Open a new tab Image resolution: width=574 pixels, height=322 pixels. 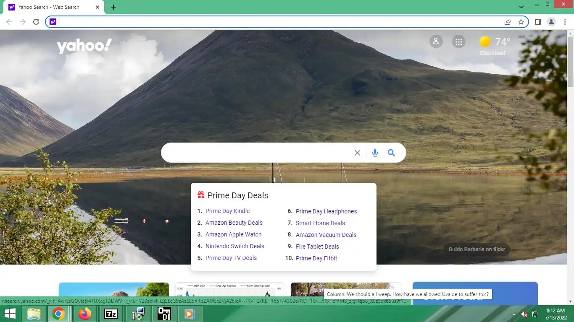pos(113,7)
